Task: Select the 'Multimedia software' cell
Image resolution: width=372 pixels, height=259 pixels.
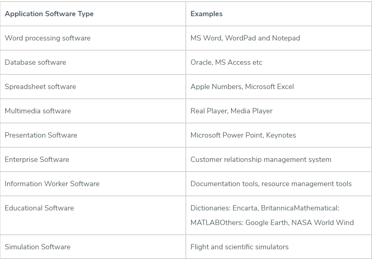Action: click(x=38, y=111)
